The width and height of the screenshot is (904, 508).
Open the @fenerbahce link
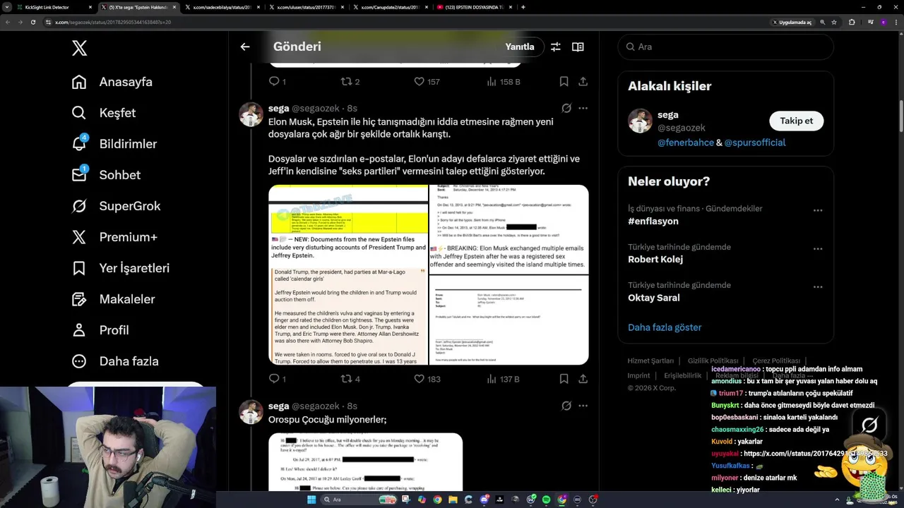click(x=685, y=143)
